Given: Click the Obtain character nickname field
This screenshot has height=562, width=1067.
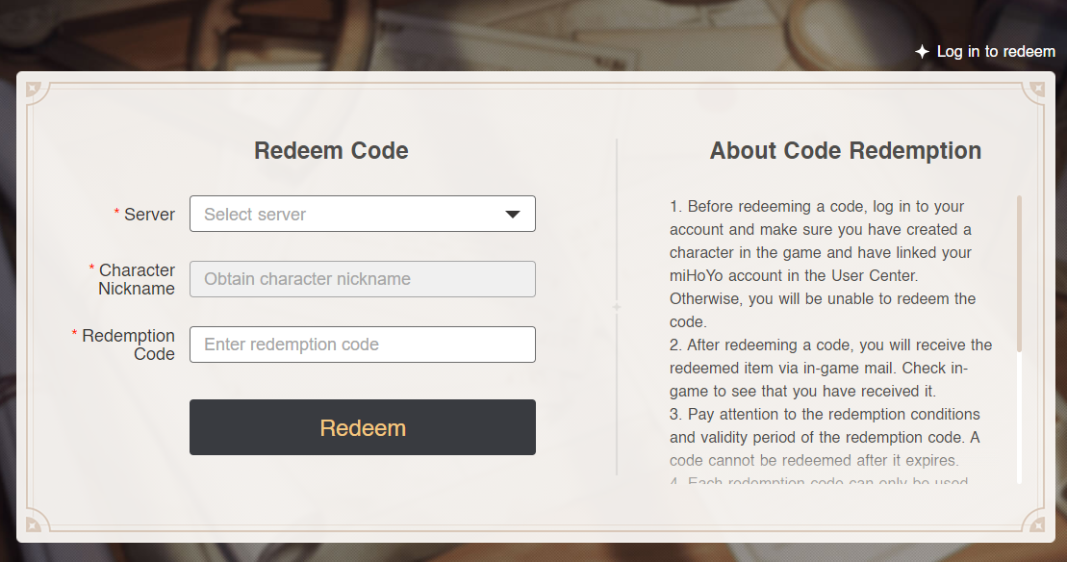Looking at the screenshot, I should coord(363,279).
